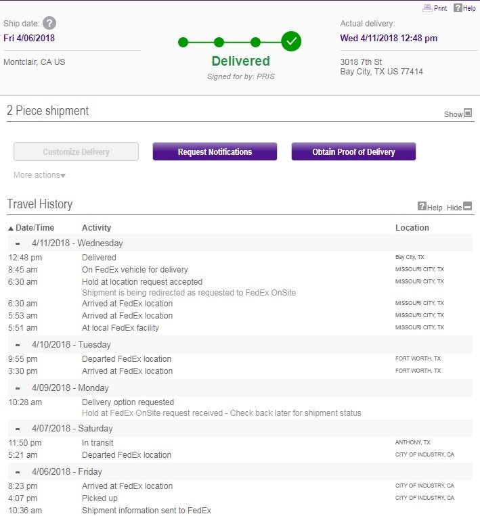This screenshot has height=516, width=480.
Task: Open the More actions dropdown
Action: click(x=39, y=175)
